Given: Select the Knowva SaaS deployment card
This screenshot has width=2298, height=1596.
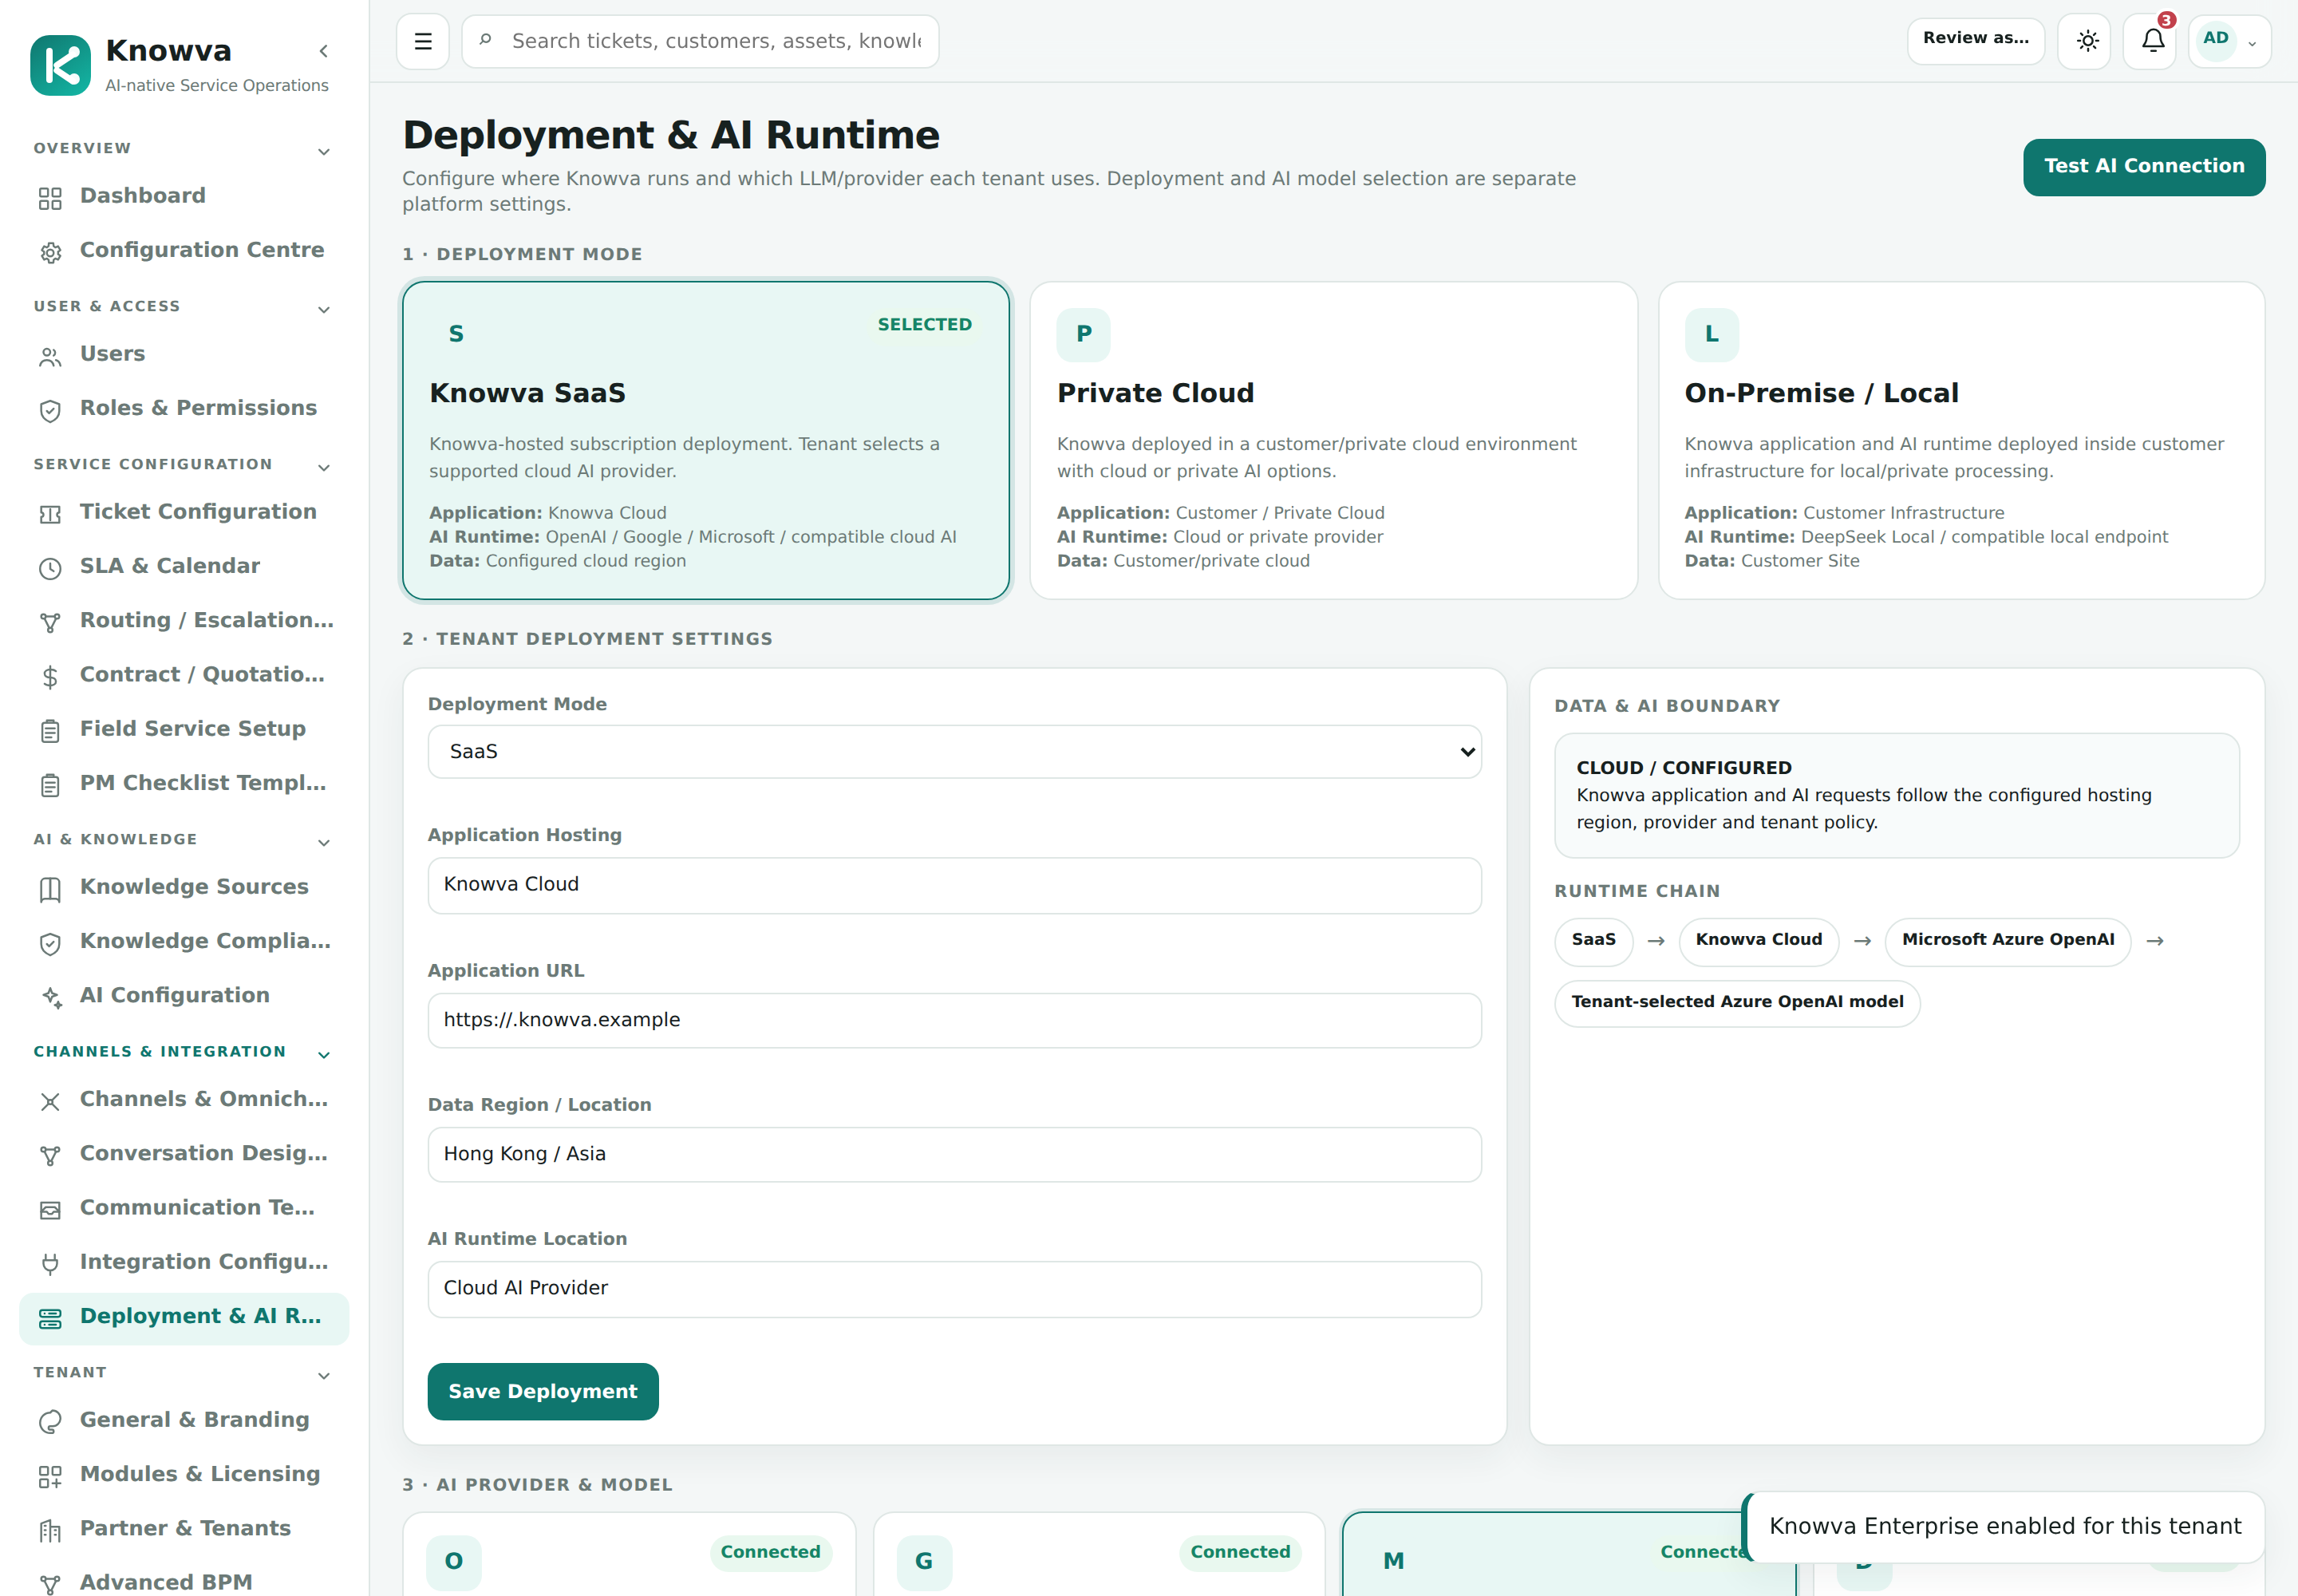Looking at the screenshot, I should 706,441.
